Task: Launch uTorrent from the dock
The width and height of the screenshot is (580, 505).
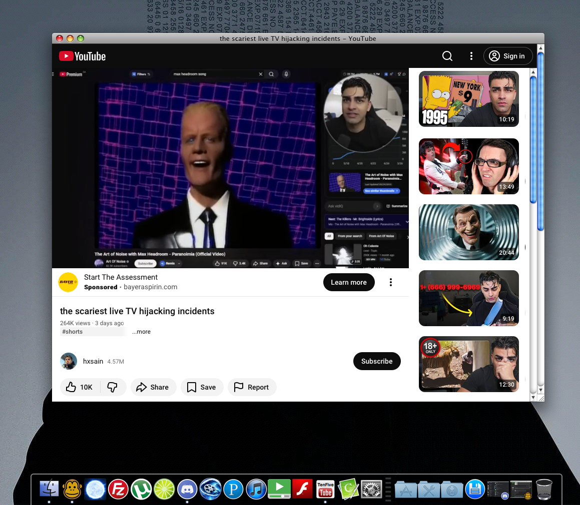Action: pos(141,489)
